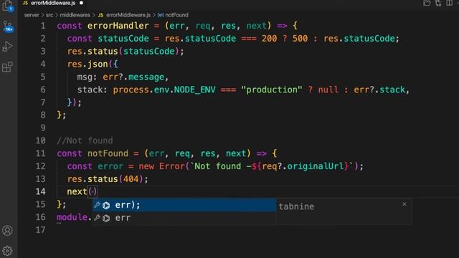This screenshot has width=459, height=258.
Task: Click line number 14 in gutter
Action: click(41, 191)
